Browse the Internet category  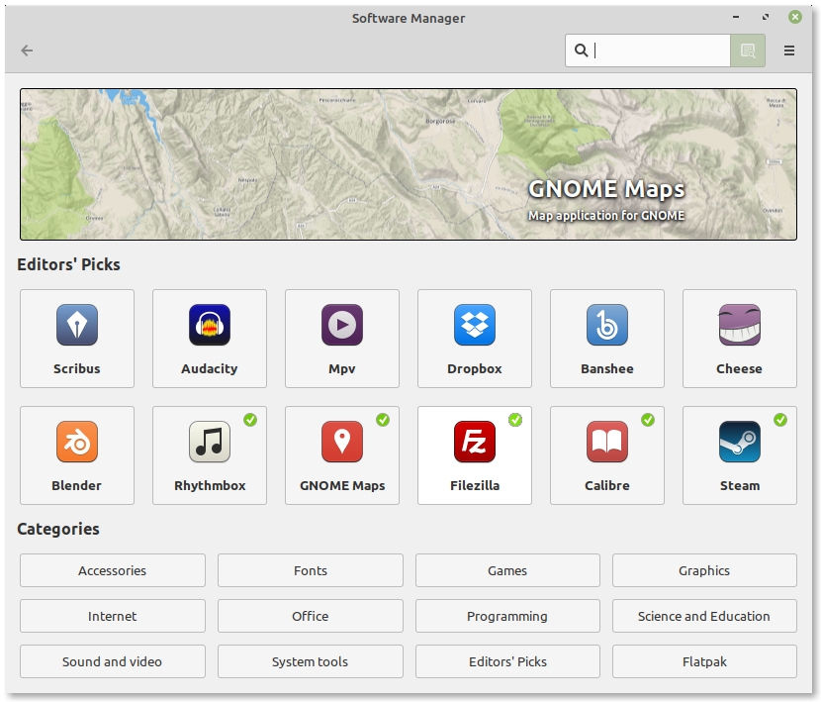pyautogui.click(x=113, y=616)
